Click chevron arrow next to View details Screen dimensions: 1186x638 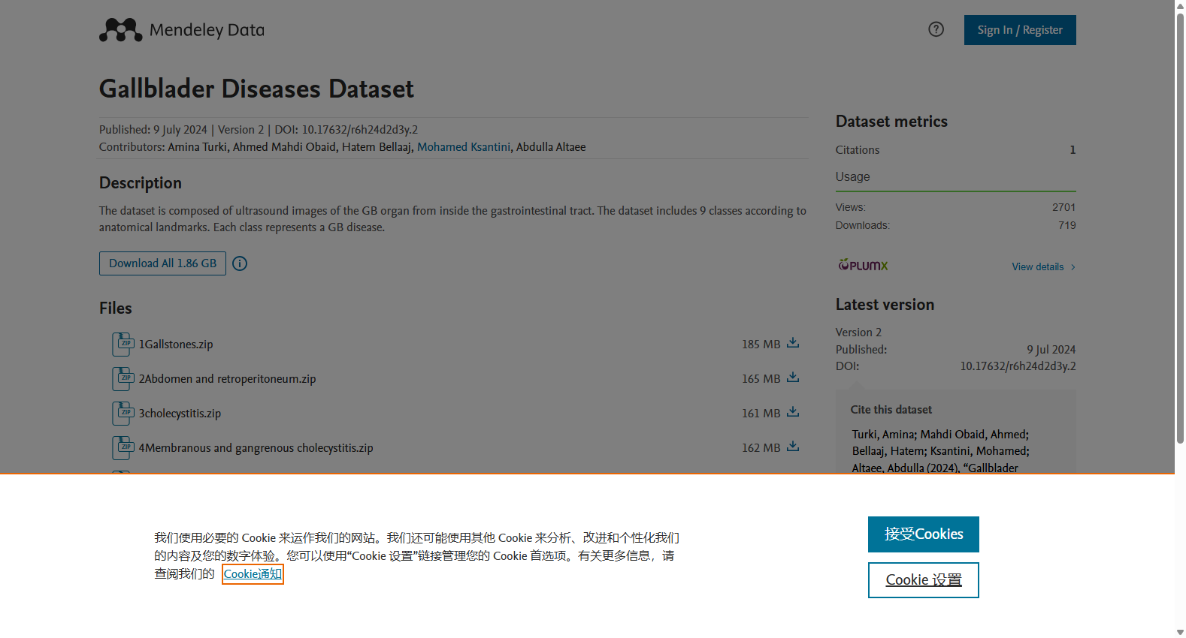click(1073, 267)
